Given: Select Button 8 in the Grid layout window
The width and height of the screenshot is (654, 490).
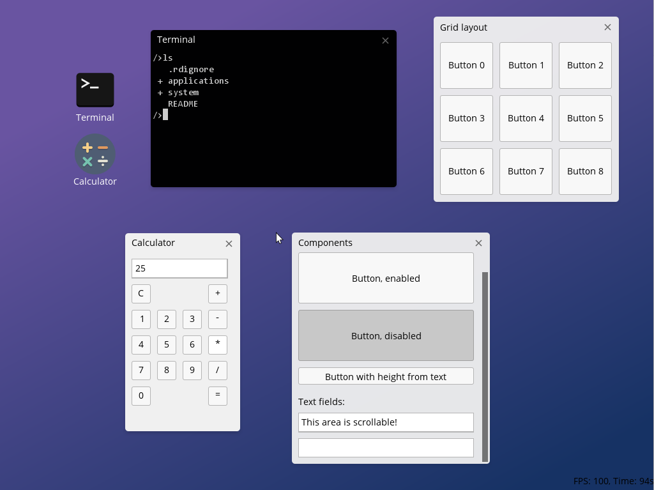Looking at the screenshot, I should [x=585, y=171].
